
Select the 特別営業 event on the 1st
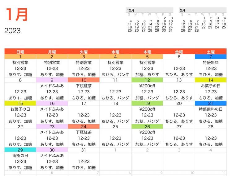20,63
